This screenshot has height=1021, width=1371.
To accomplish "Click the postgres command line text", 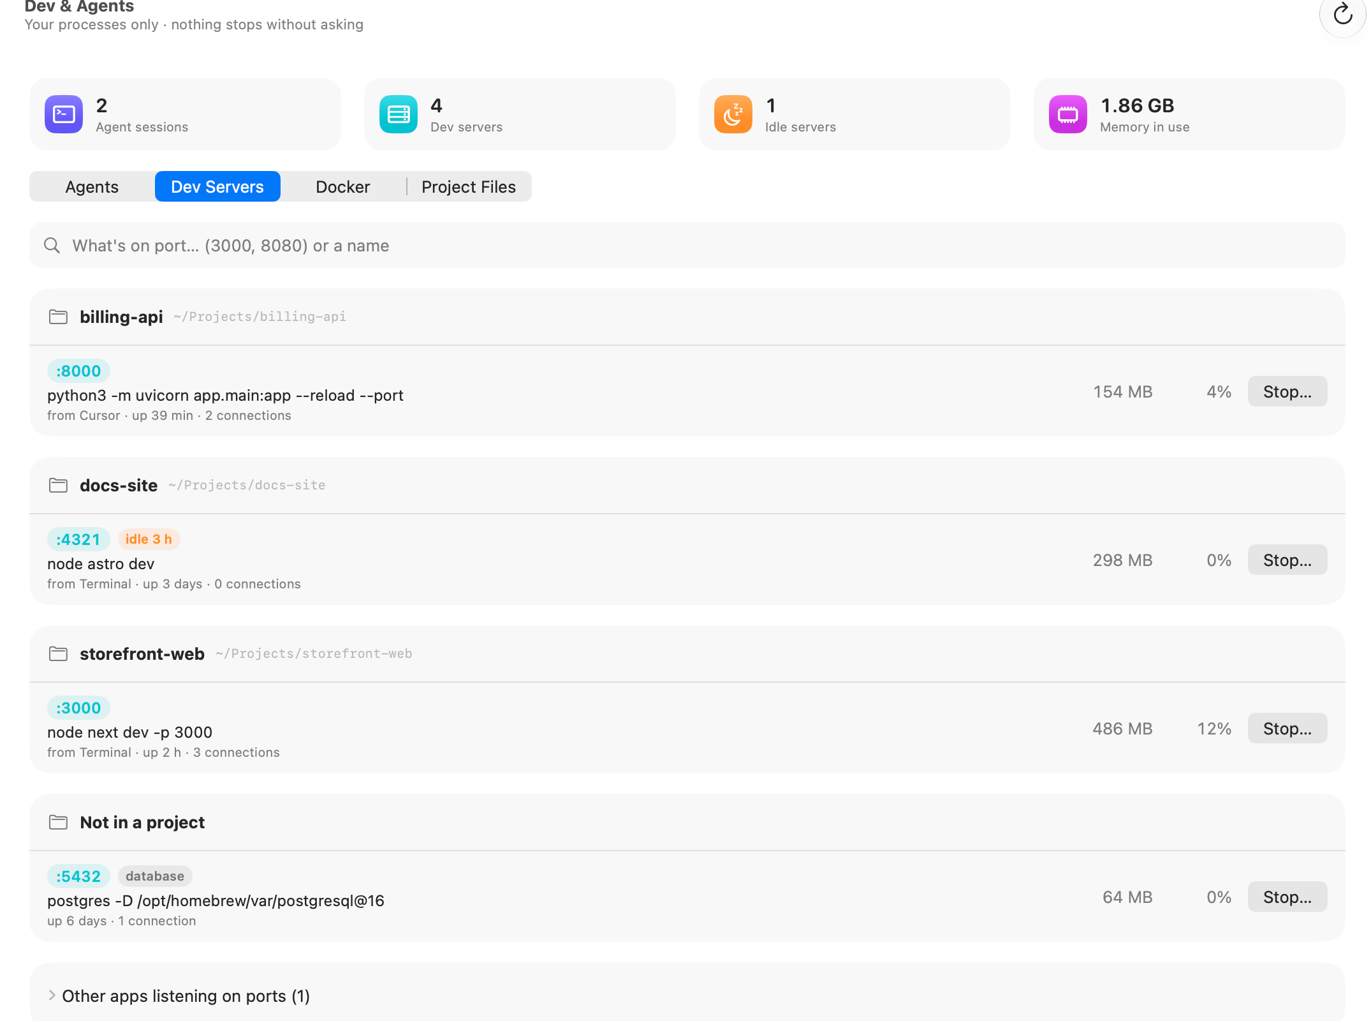I will [216, 900].
